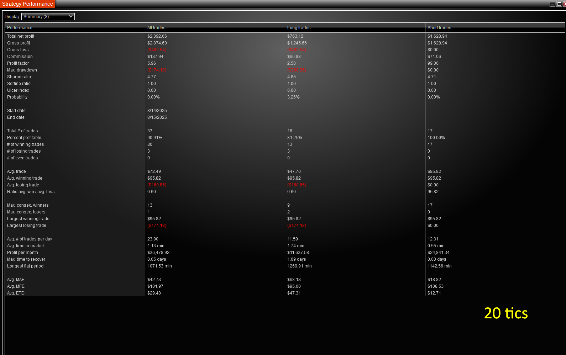This screenshot has height=355, width=566.
Task: Select the Total net profit row label
Action: pos(21,36)
